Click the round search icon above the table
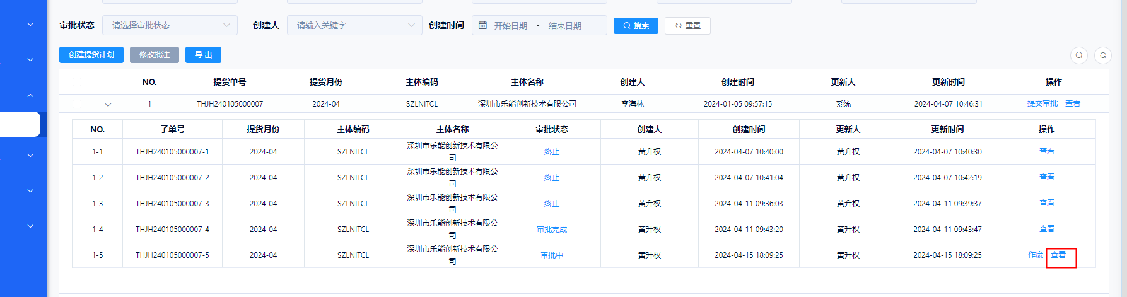This screenshot has width=1127, height=297. tap(1079, 55)
